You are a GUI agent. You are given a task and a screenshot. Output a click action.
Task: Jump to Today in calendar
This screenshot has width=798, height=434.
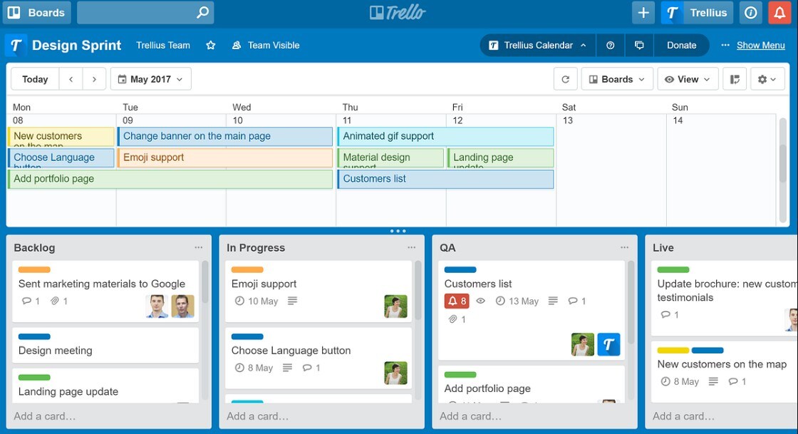35,79
